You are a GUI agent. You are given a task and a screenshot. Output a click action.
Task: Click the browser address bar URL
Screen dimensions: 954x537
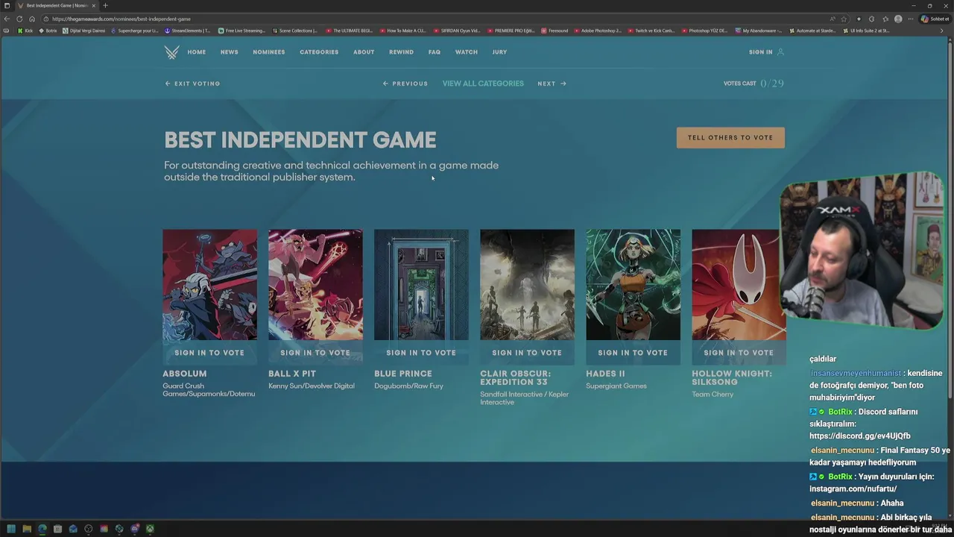pos(121,19)
